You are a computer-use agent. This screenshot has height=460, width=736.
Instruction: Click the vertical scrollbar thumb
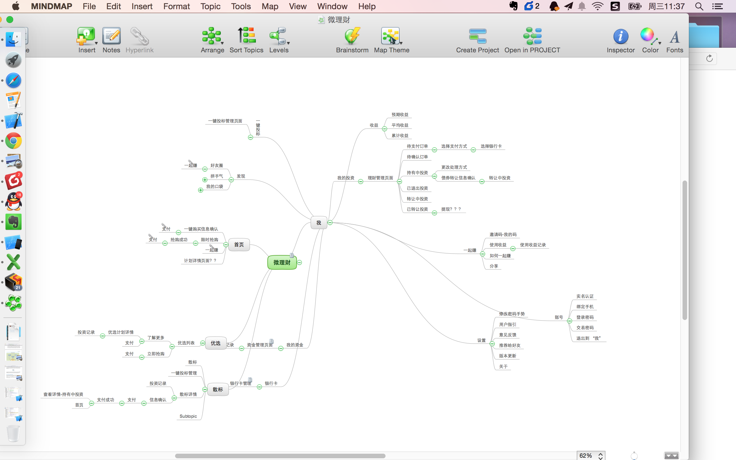pos(685,250)
